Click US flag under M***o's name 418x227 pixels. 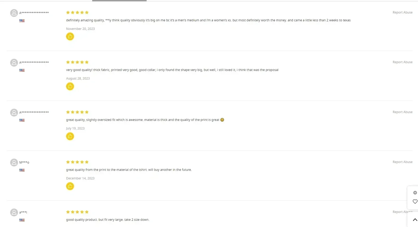tap(22, 170)
